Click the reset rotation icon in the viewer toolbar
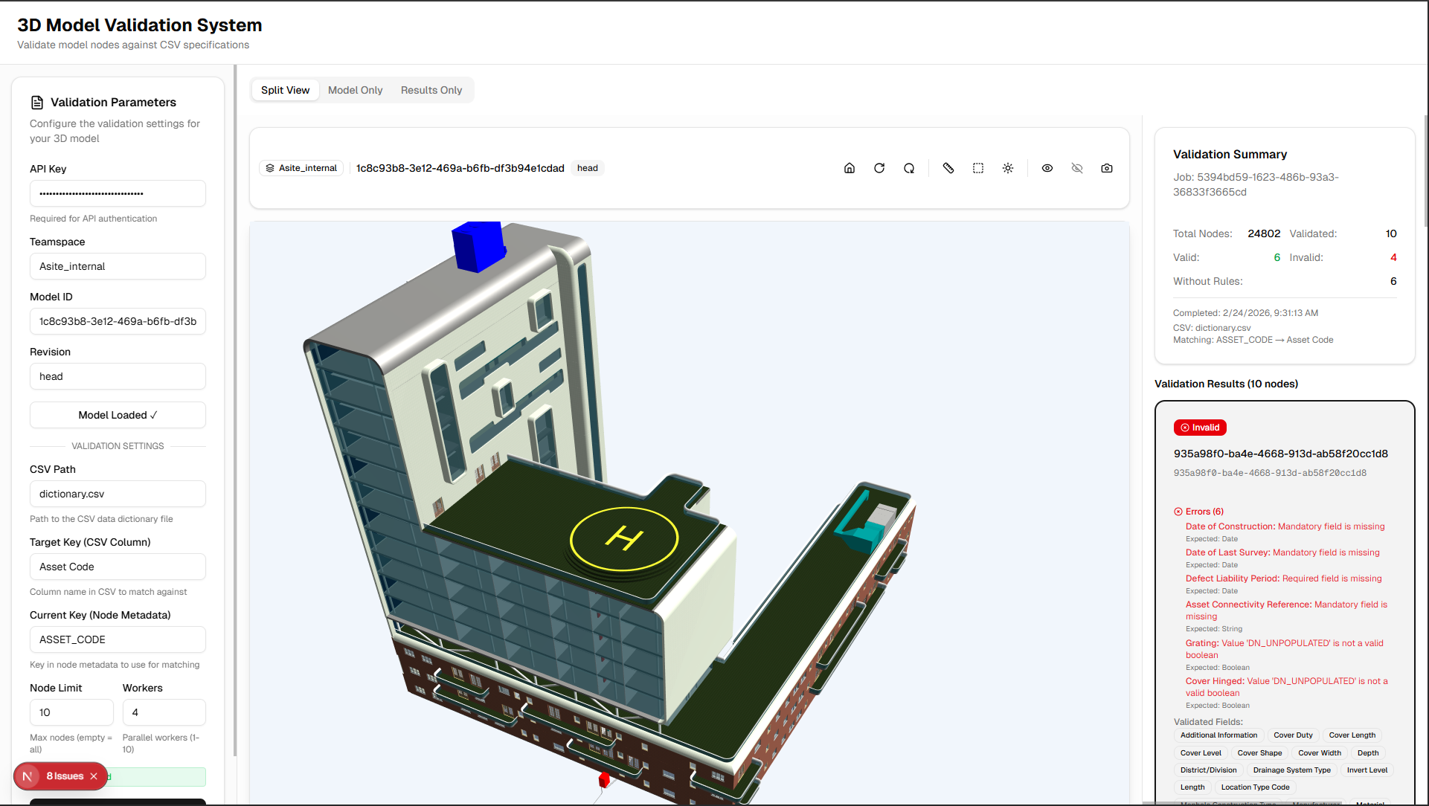Screen dimensions: 1429x806 pos(908,168)
